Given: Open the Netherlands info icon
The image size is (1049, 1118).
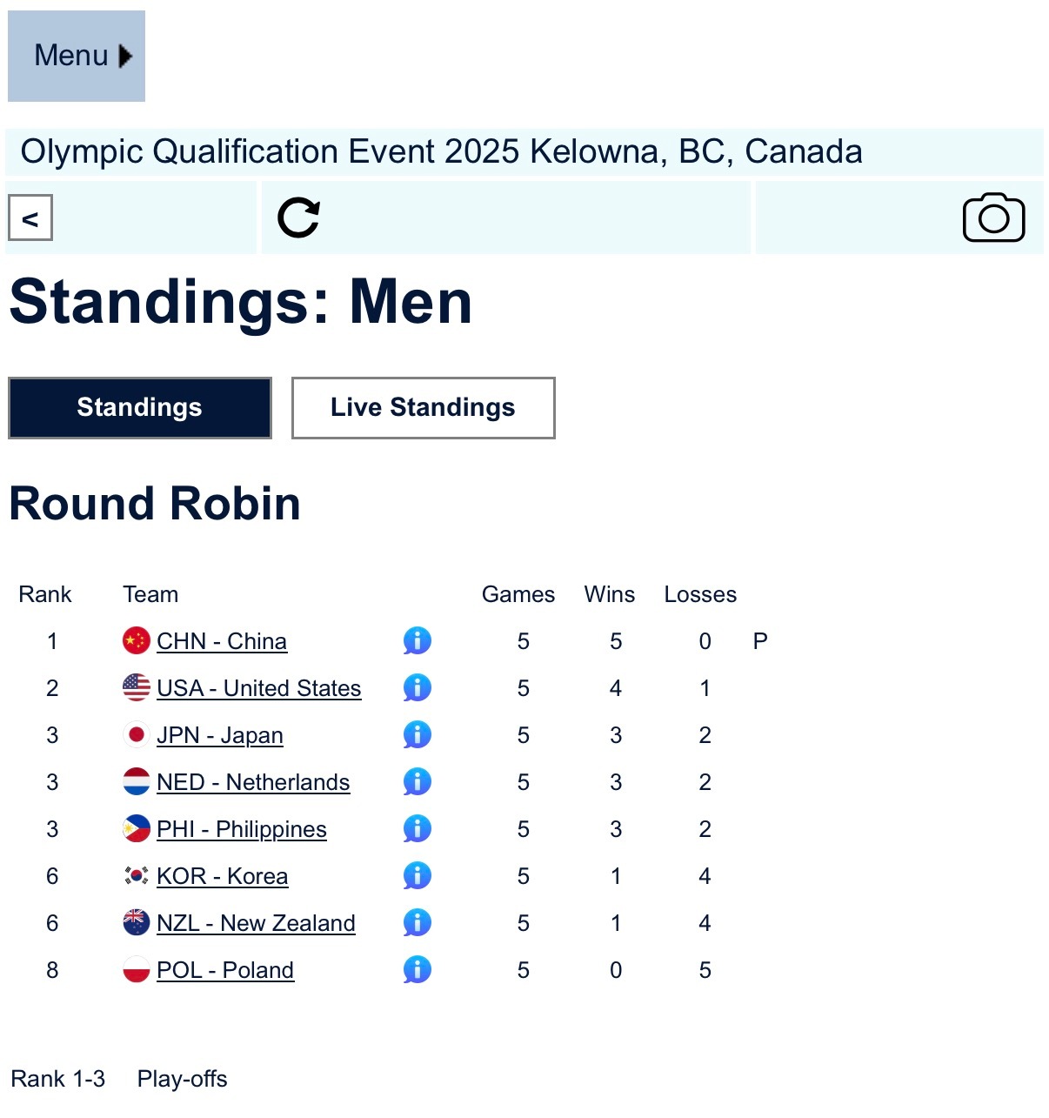Looking at the screenshot, I should click(418, 782).
